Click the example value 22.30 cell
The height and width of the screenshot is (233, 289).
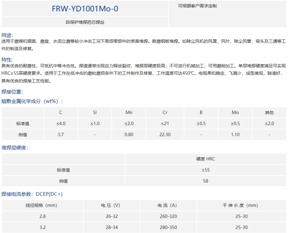coord(165,135)
